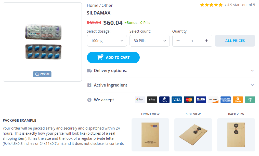The image size is (259, 156).
Task: Expand the Delivery options section
Action: [x=171, y=70]
